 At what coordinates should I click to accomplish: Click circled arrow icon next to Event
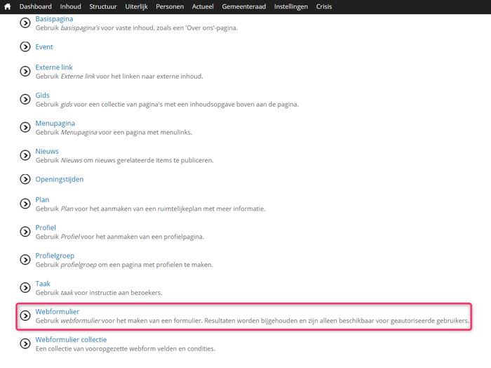[25, 47]
